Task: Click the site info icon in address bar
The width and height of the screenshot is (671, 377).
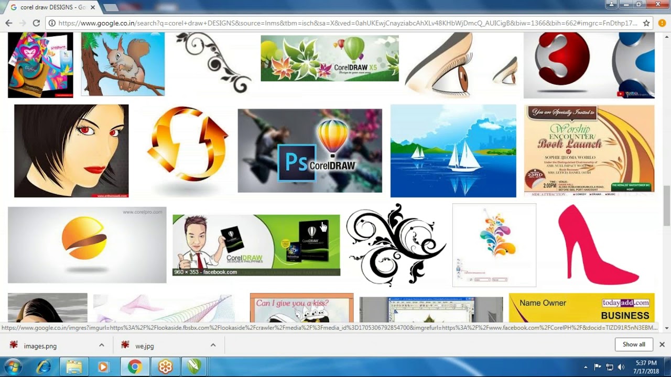Action: tap(52, 23)
